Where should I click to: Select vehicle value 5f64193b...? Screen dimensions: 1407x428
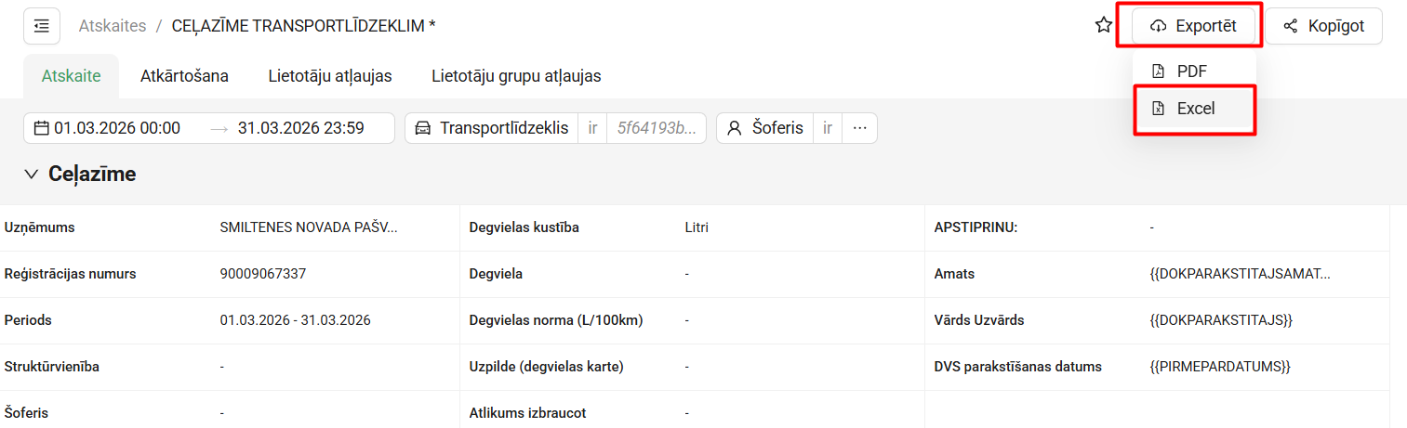click(657, 128)
